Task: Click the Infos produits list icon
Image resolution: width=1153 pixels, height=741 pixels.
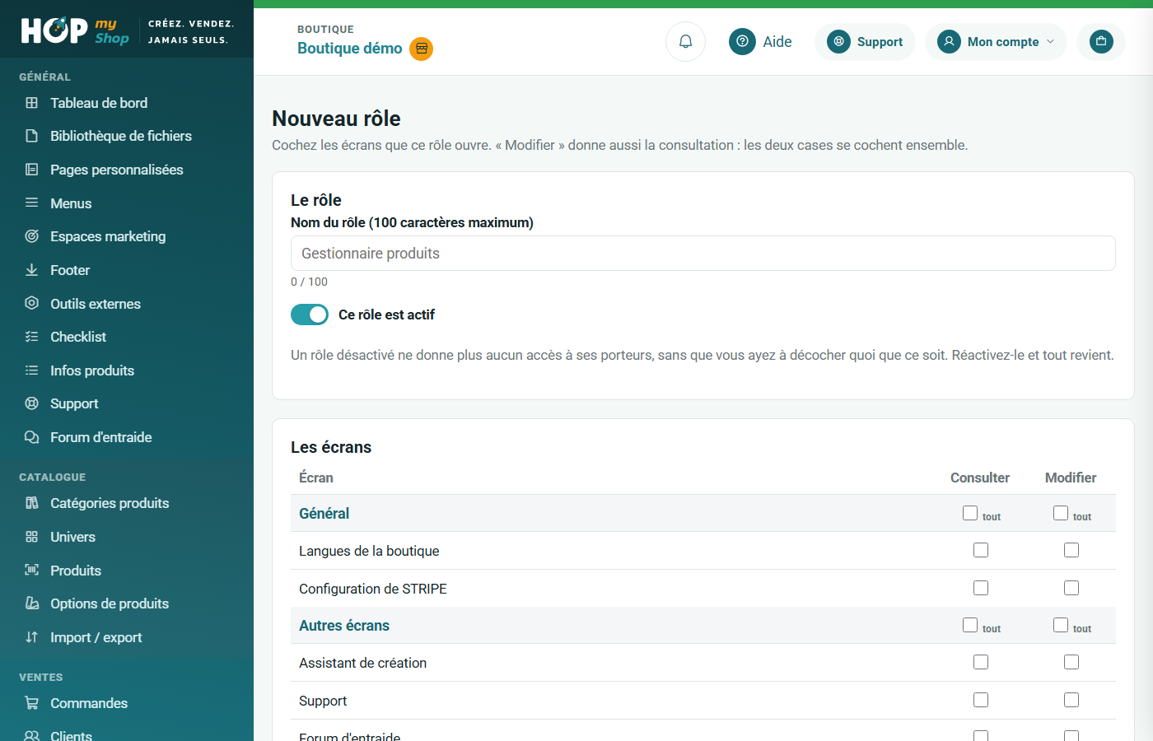Action: (x=32, y=370)
